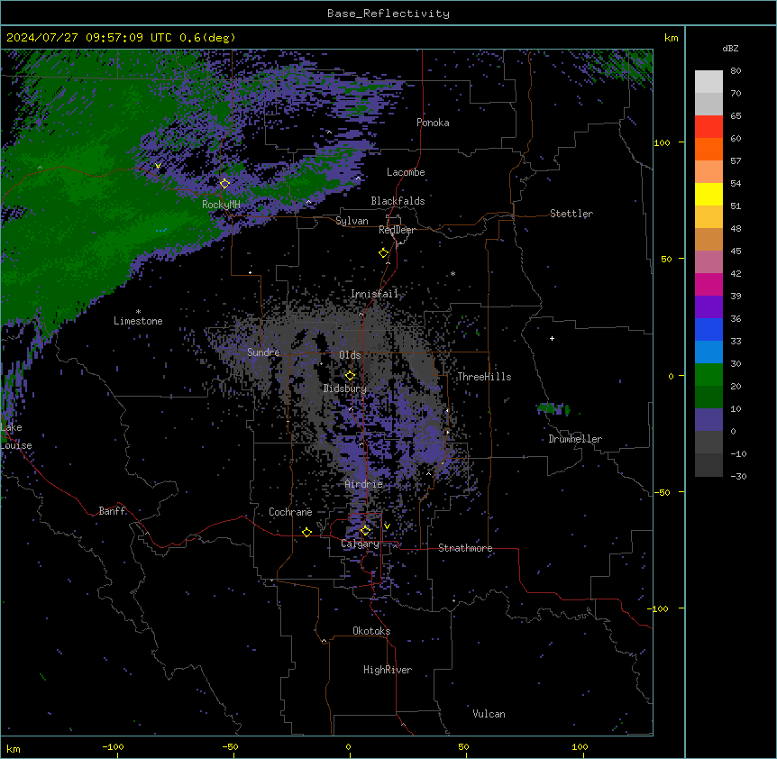
Task: Click the asterisk marker southeast of RedDeer
Action: click(x=452, y=274)
